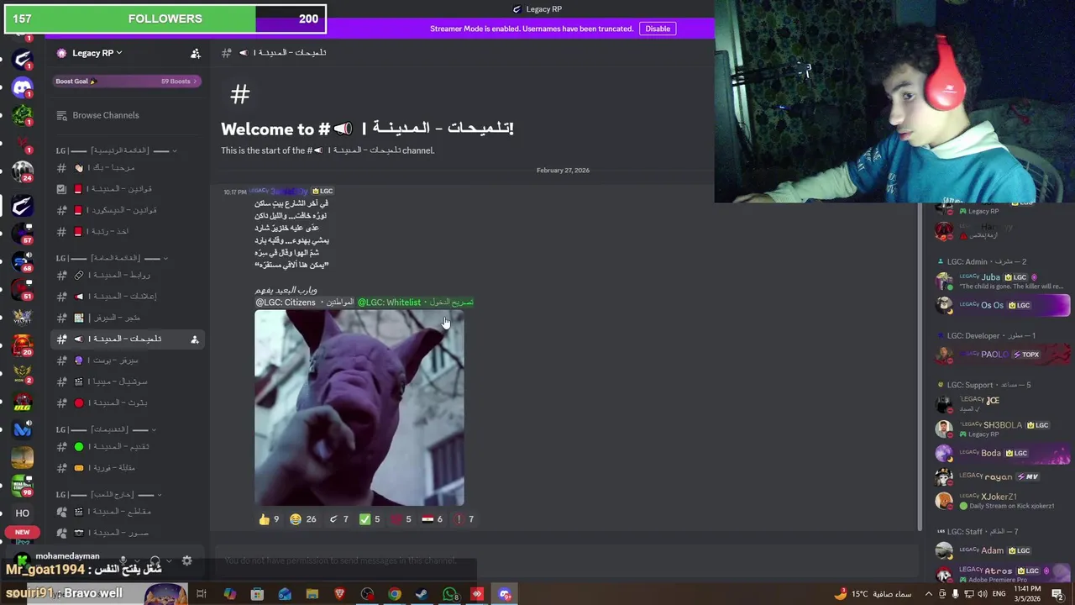Open the Velvet server icon
Screen dimensions: 1075x605
tap(23, 317)
